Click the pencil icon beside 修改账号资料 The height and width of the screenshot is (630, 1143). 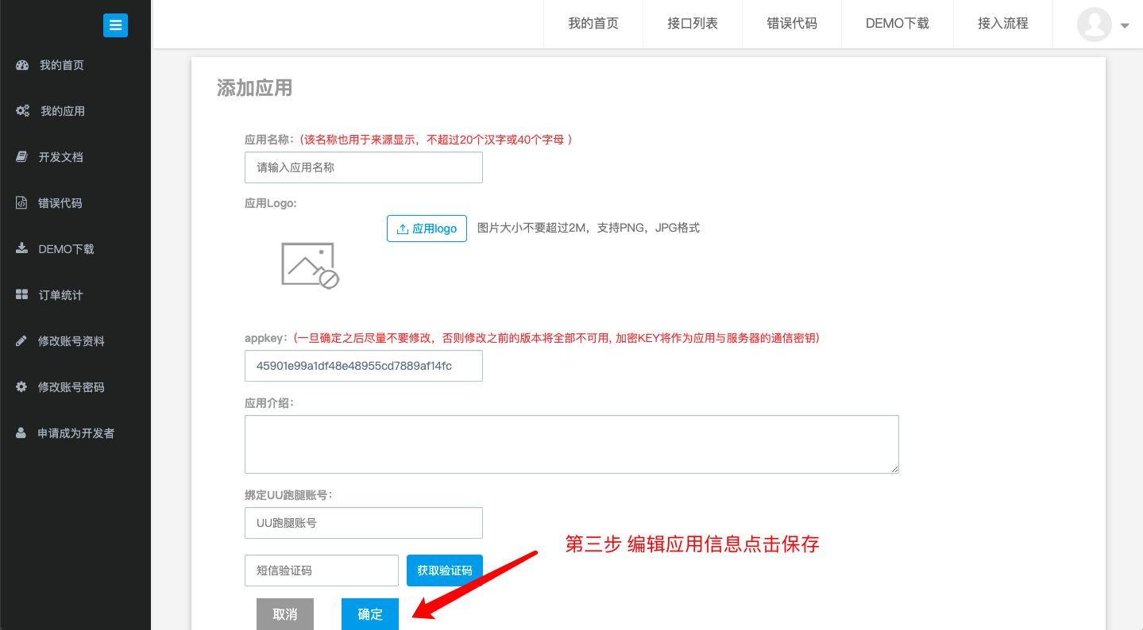tap(22, 341)
